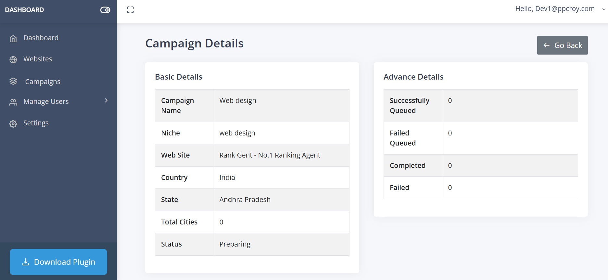This screenshot has height=280, width=608.
Task: Click the left arrow icon in Go Back
Action: [x=547, y=45]
